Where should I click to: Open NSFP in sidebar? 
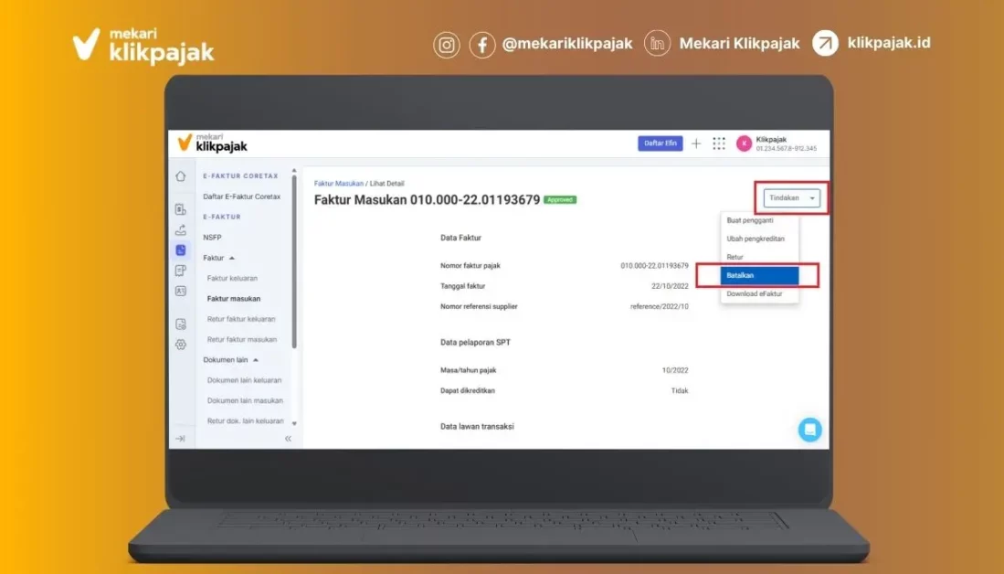212,237
